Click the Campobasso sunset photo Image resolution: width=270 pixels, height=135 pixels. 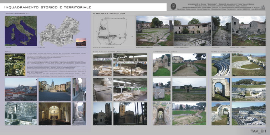coord(81,42)
